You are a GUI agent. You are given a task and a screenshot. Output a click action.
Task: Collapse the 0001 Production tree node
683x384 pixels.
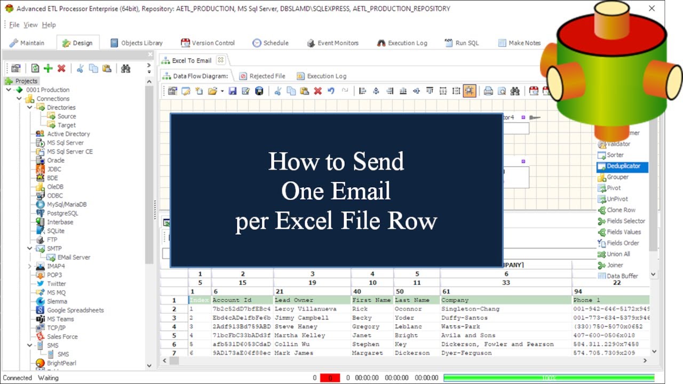point(9,90)
